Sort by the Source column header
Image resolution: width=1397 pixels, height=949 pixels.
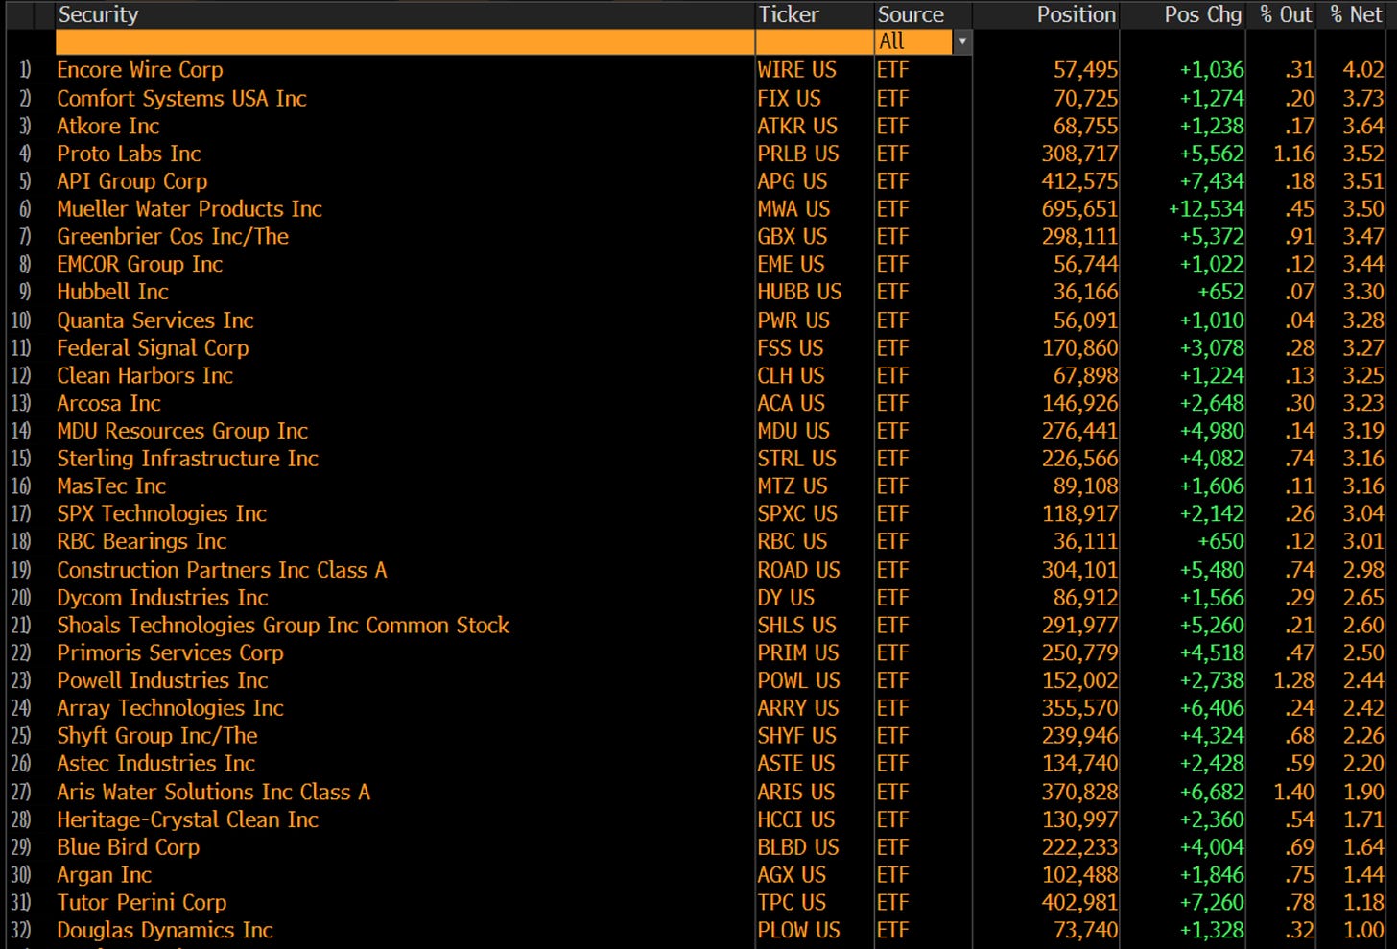(911, 14)
